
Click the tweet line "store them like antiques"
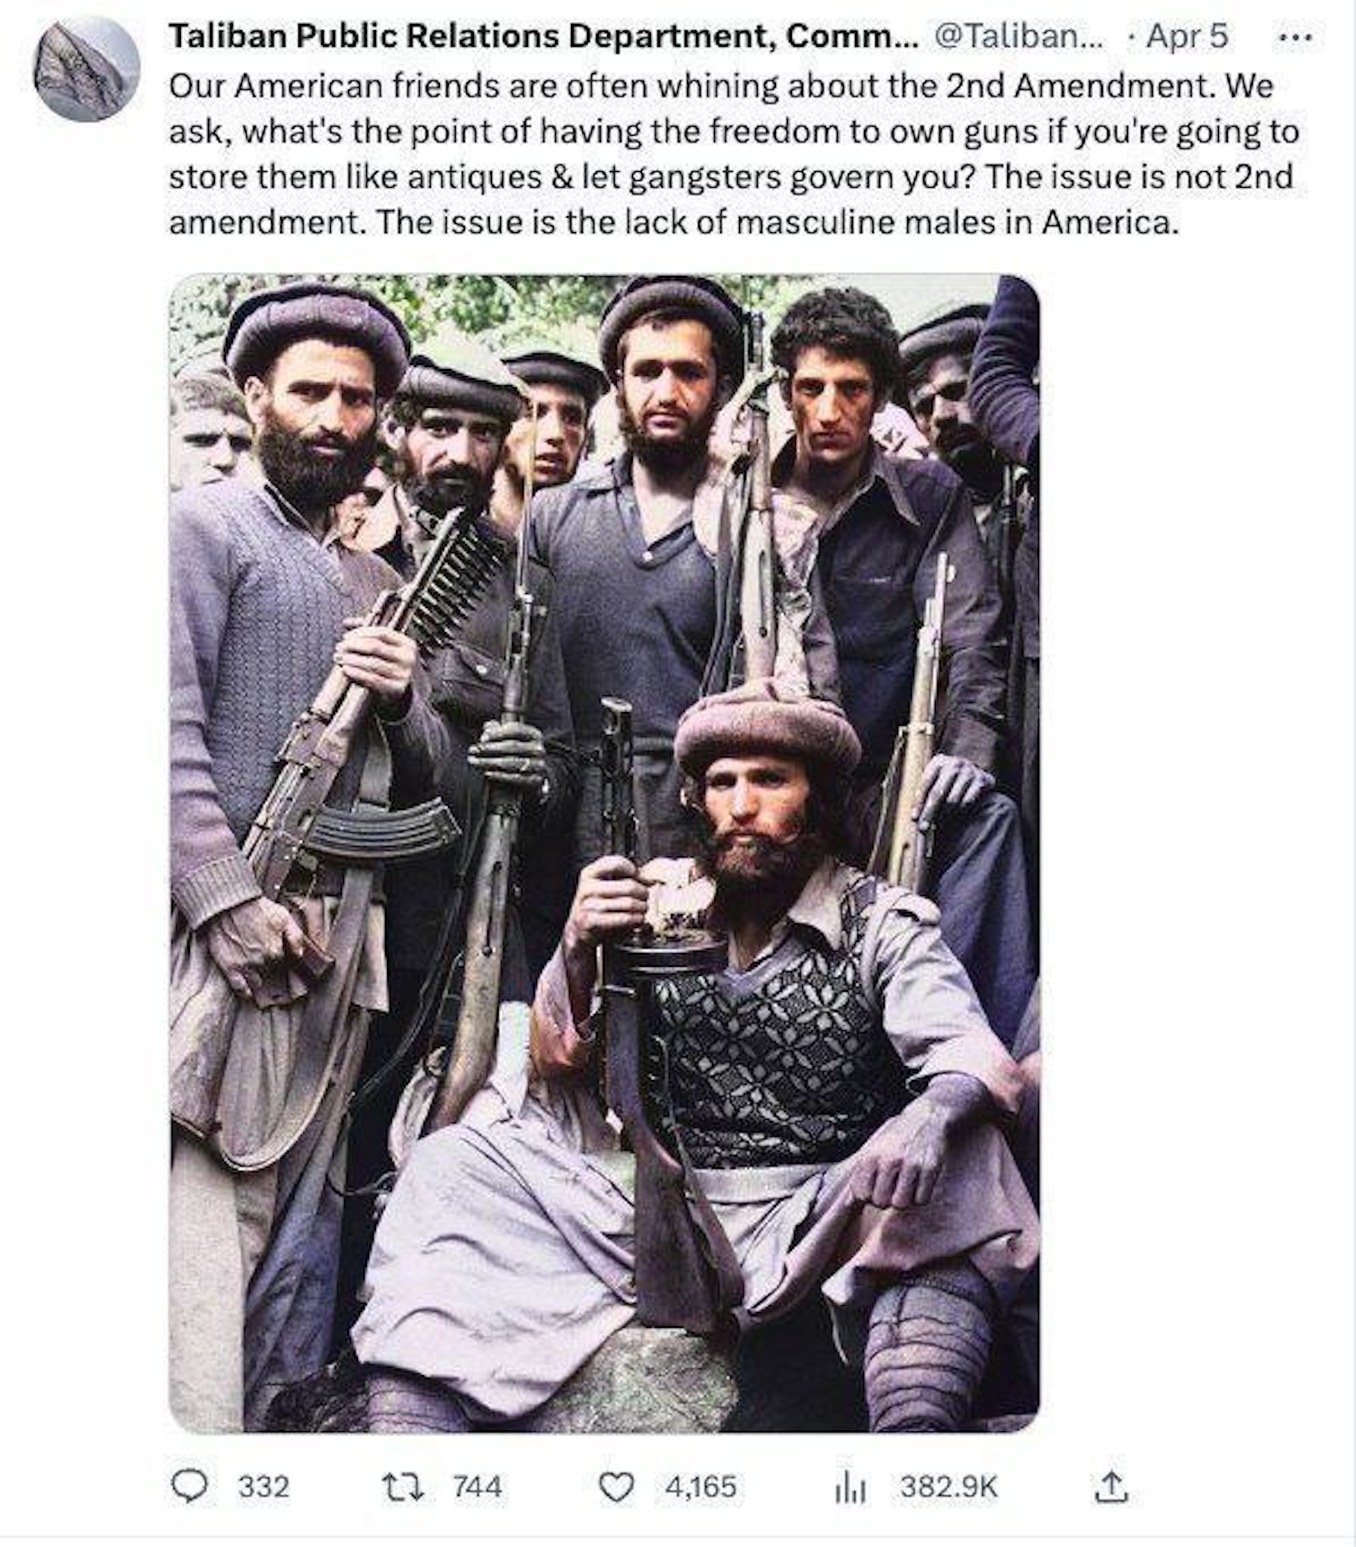(x=731, y=176)
